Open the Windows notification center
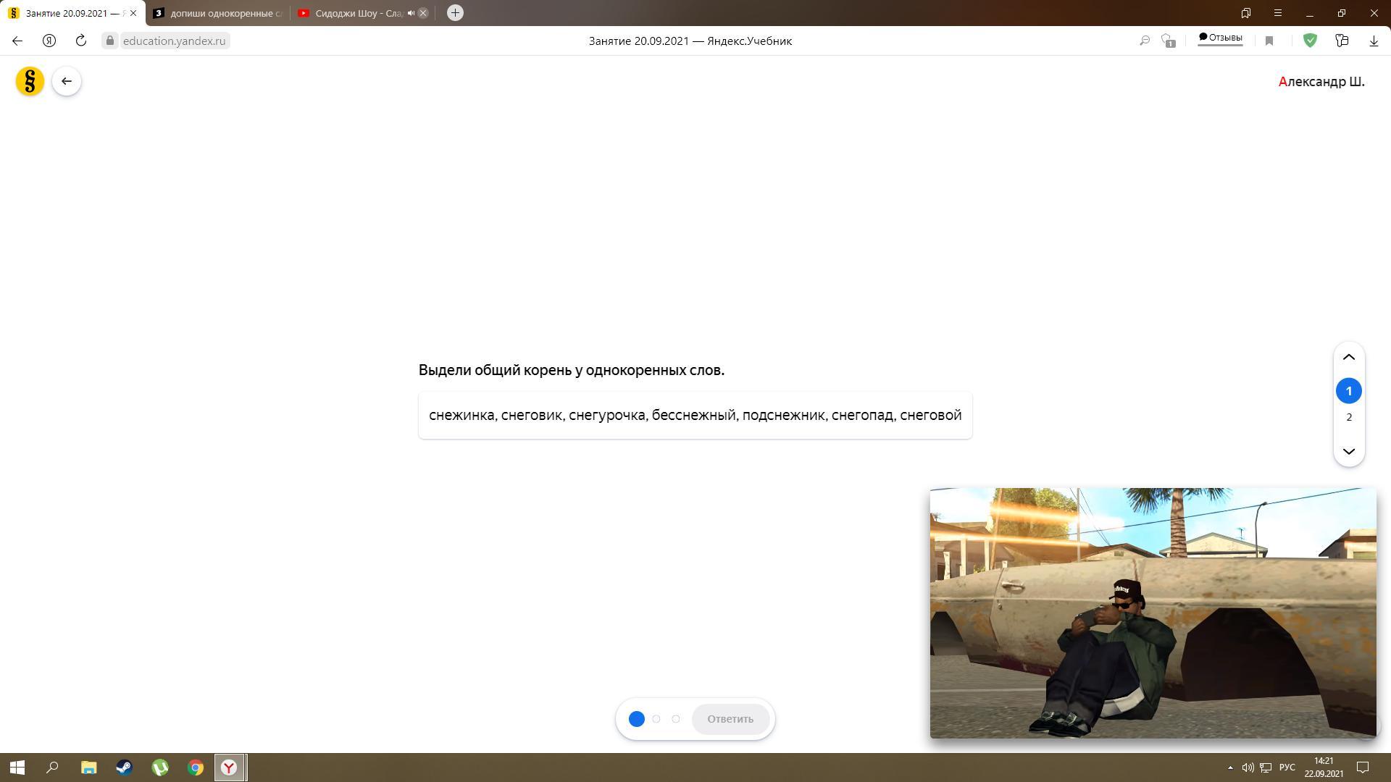 1362,768
